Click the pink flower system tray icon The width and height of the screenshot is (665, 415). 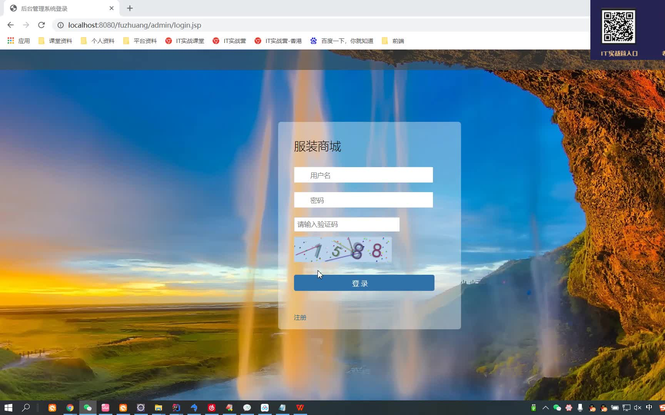[x=569, y=408]
